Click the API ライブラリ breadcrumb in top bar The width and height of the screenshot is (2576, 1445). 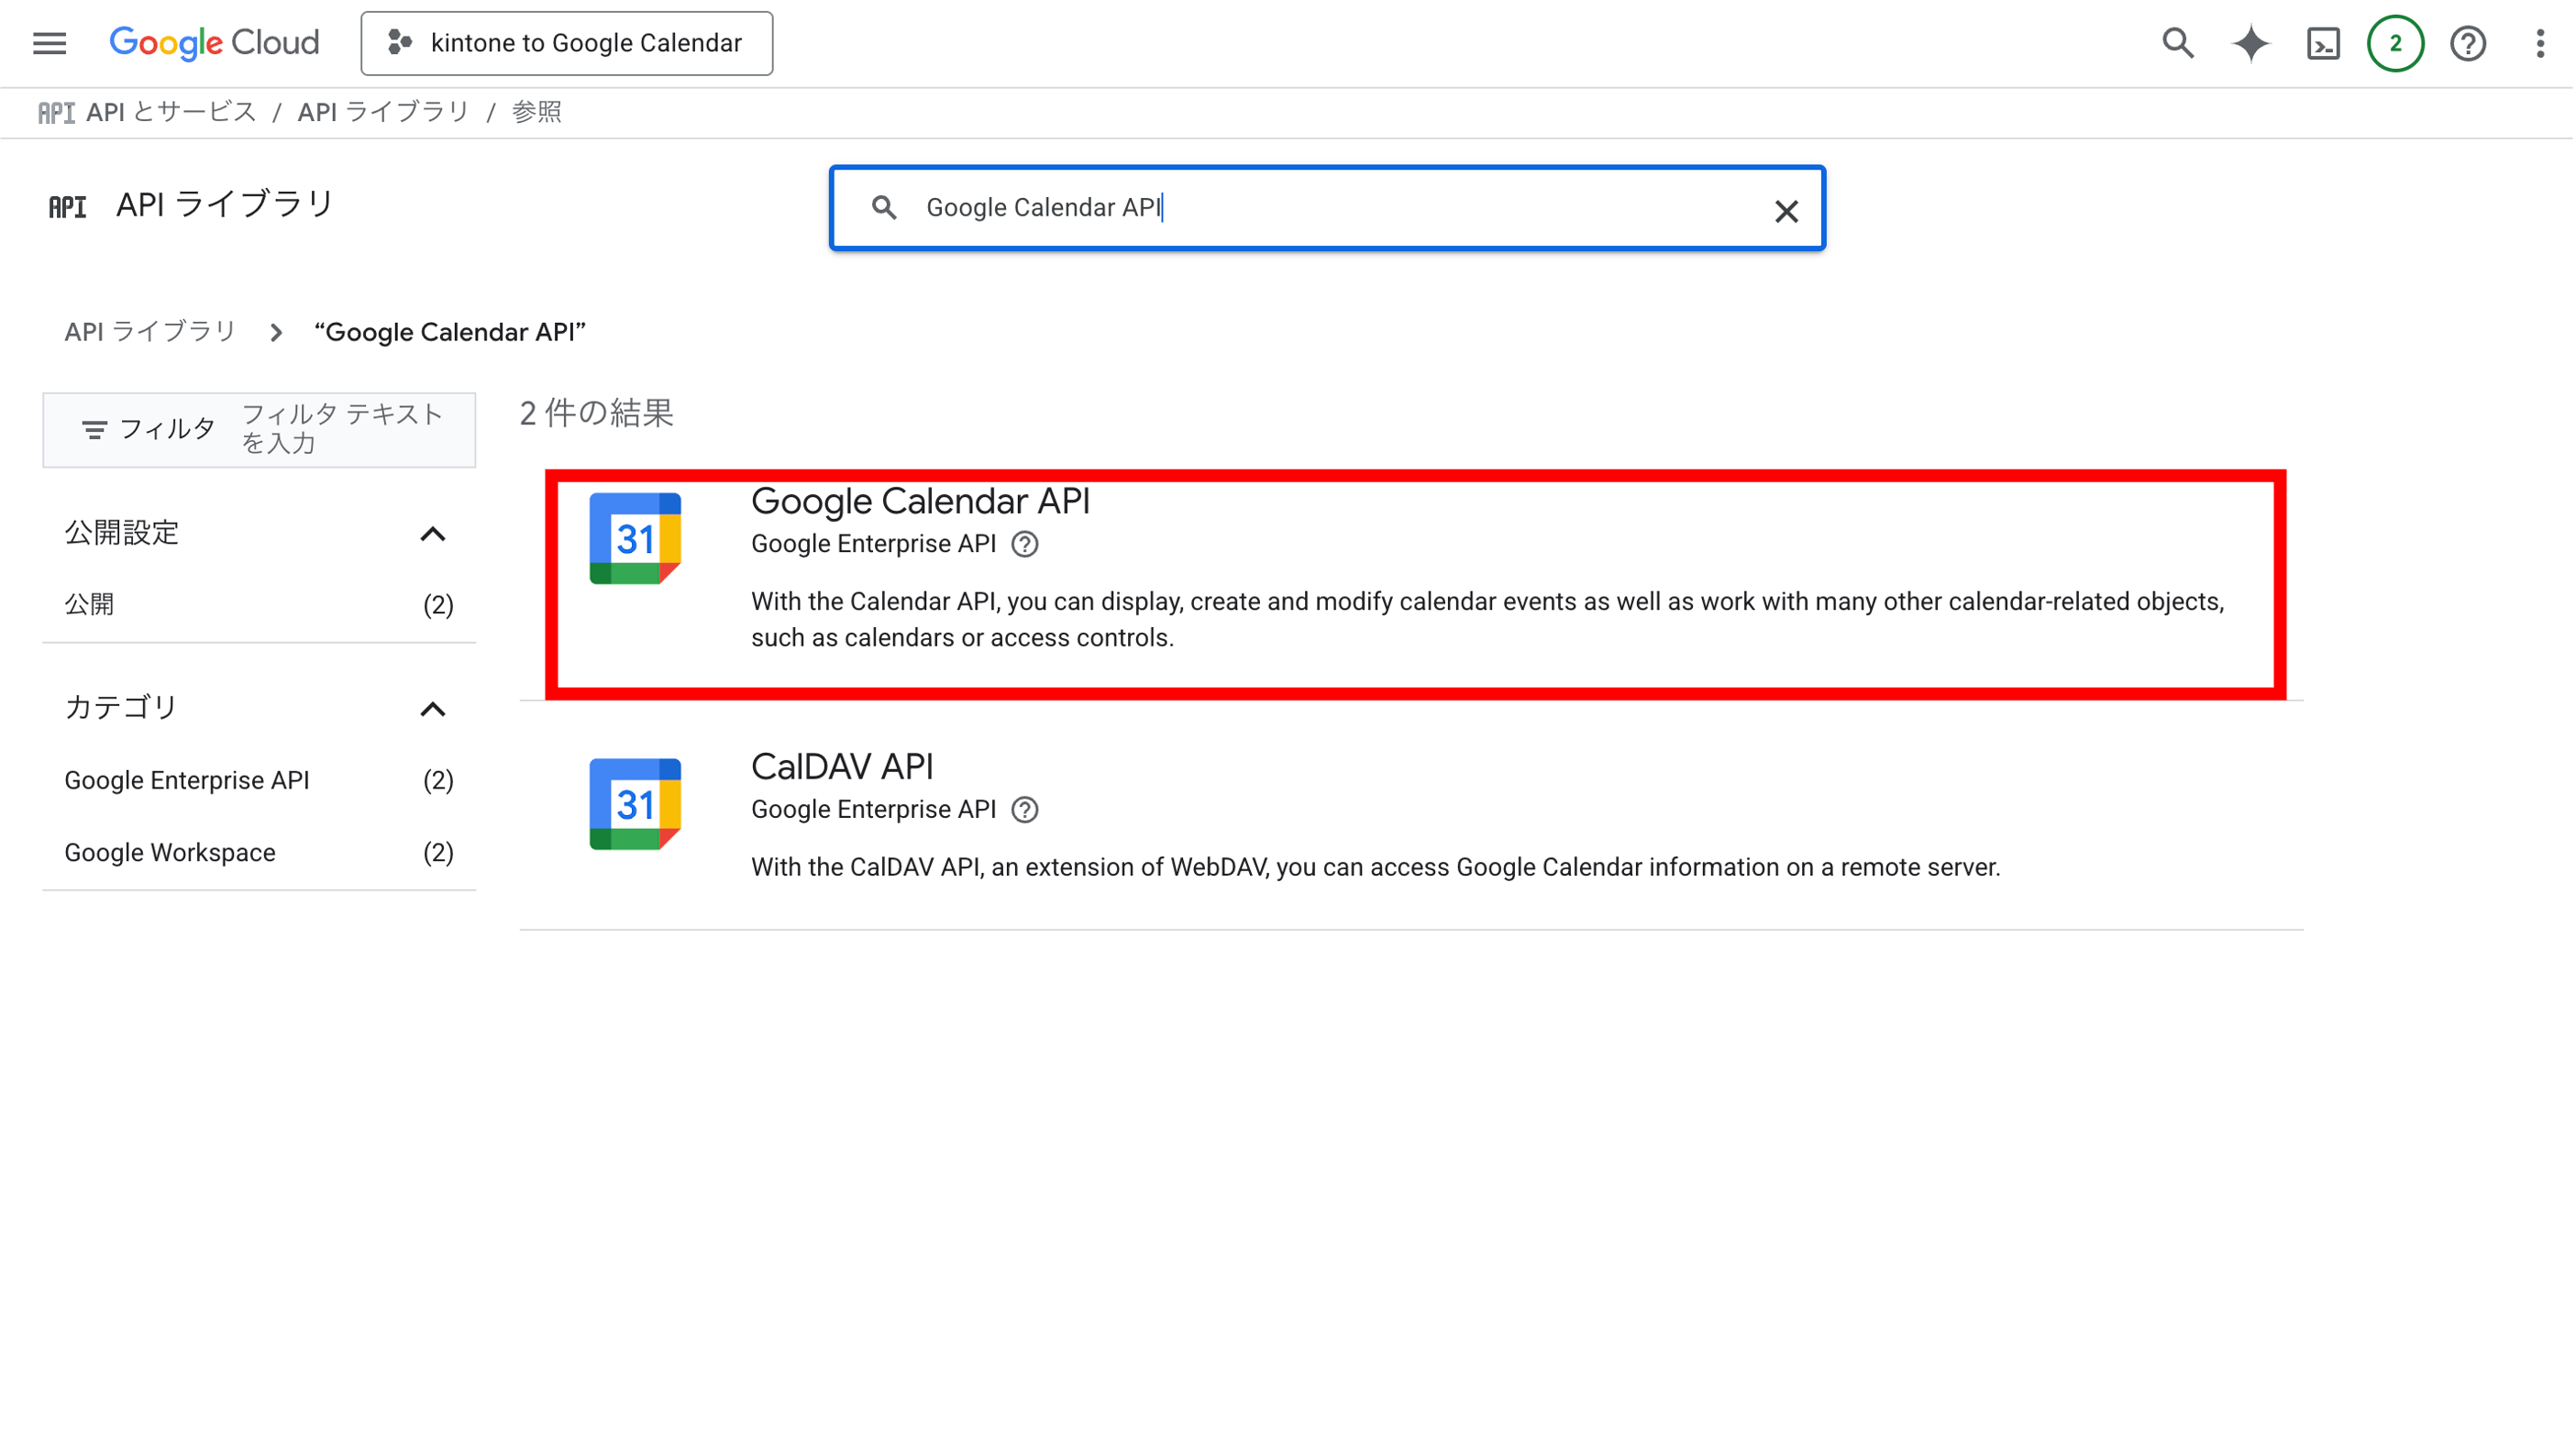coord(384,112)
